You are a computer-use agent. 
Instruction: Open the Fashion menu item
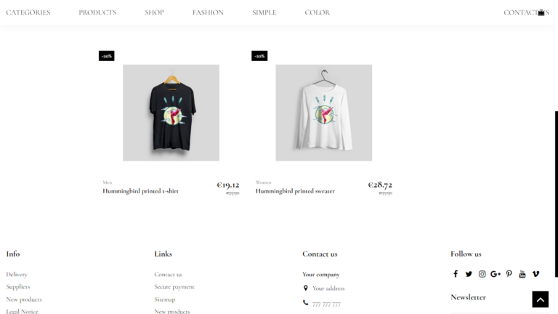[208, 12]
